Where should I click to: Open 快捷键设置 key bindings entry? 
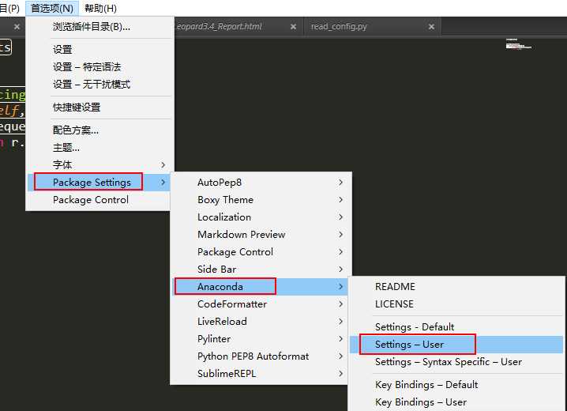(x=99, y=107)
